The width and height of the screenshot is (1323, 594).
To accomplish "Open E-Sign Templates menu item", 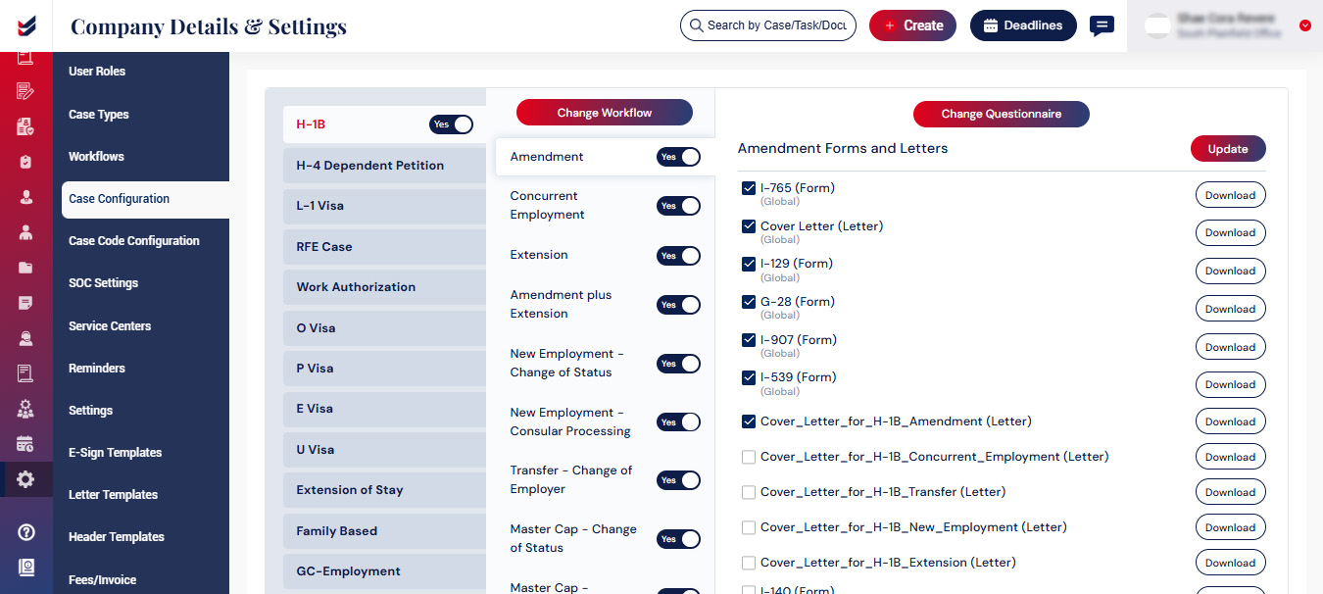I will click(115, 453).
